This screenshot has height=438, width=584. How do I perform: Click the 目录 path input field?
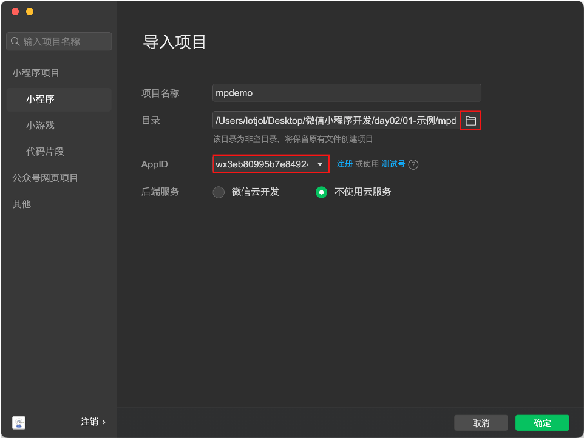(x=336, y=120)
